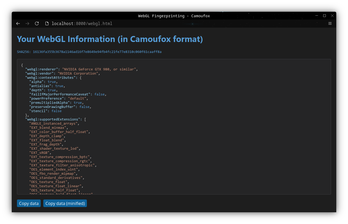Focus the localhost:8000/webgl.html address field
The height and width of the screenshot is (224, 348).
tap(82, 23)
